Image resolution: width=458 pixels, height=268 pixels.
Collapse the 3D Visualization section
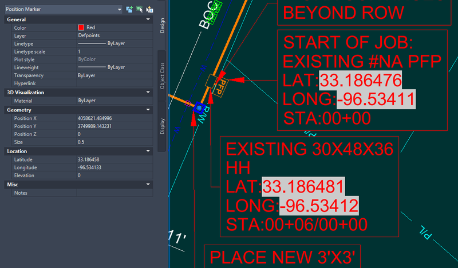[x=148, y=92]
